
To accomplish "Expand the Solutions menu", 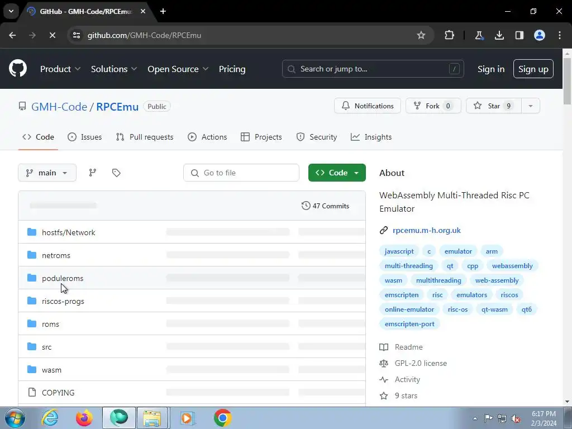I will (x=114, y=69).
